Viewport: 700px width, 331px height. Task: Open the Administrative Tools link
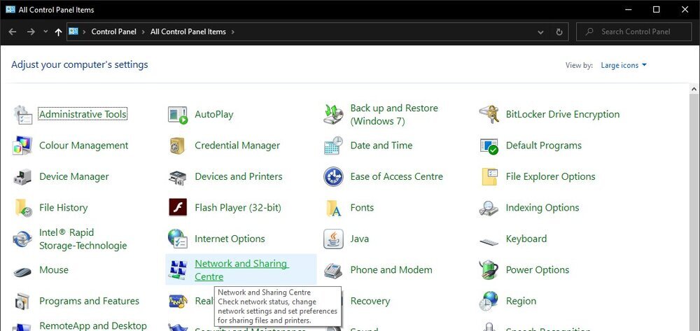click(x=83, y=115)
